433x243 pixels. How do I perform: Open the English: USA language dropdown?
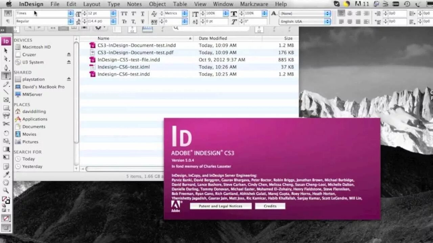(327, 21)
